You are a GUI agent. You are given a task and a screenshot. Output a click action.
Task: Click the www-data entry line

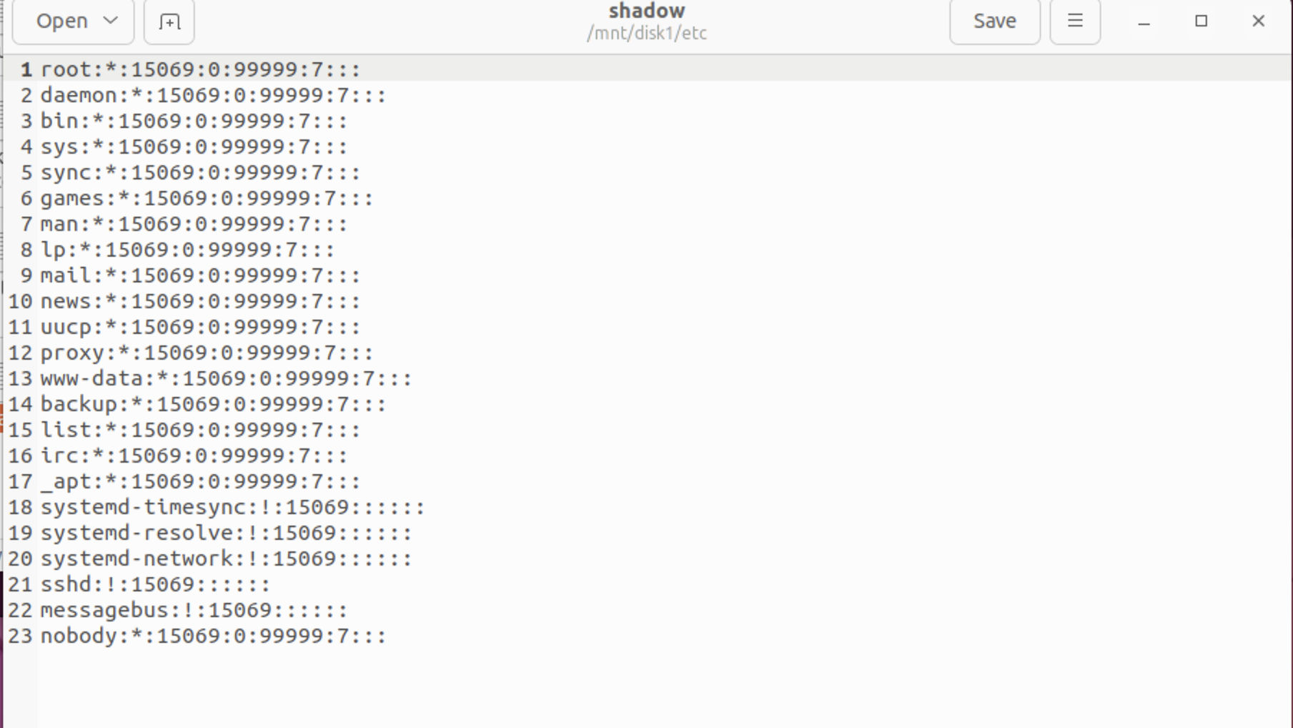click(226, 378)
